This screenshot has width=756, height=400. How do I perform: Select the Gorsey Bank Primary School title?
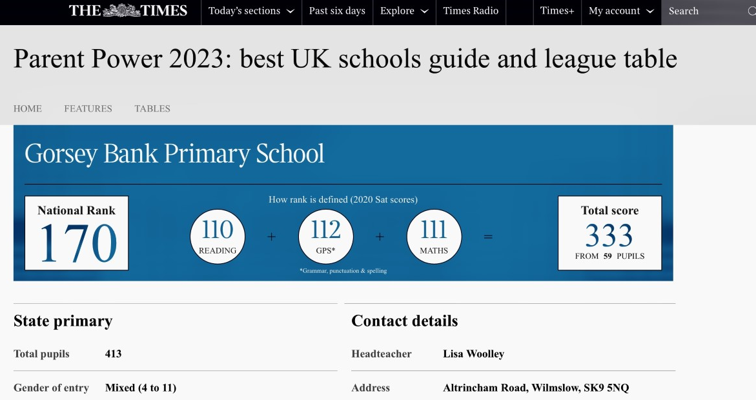[x=174, y=154]
